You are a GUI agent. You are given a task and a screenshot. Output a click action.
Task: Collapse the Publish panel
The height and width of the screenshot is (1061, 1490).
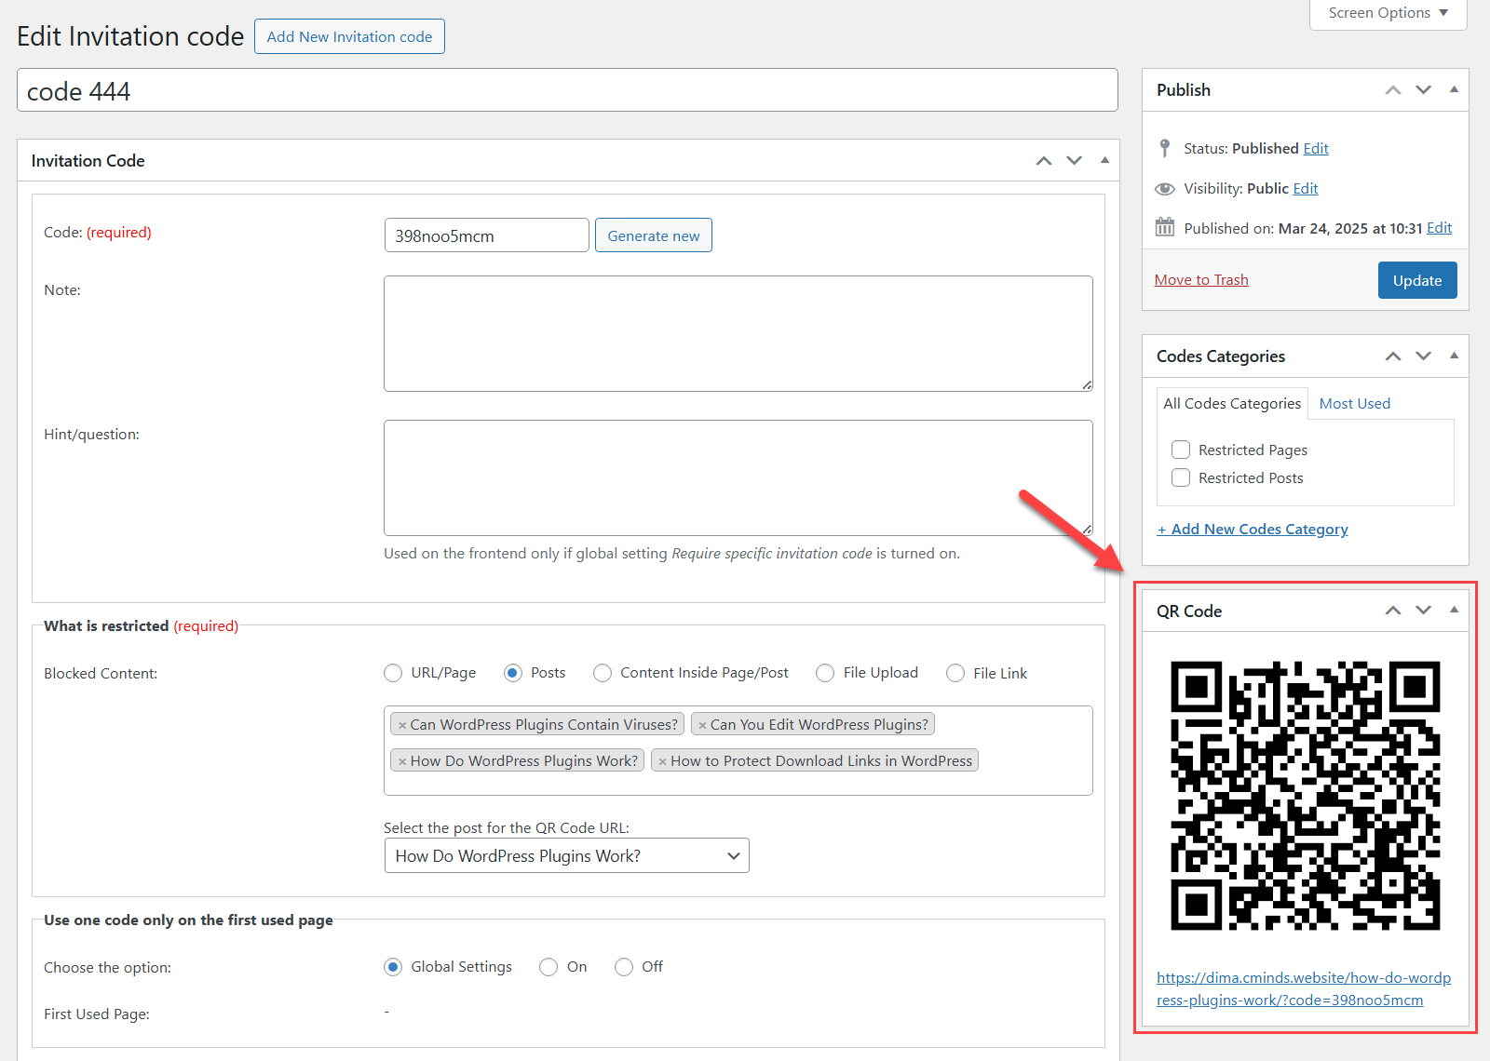1454,89
